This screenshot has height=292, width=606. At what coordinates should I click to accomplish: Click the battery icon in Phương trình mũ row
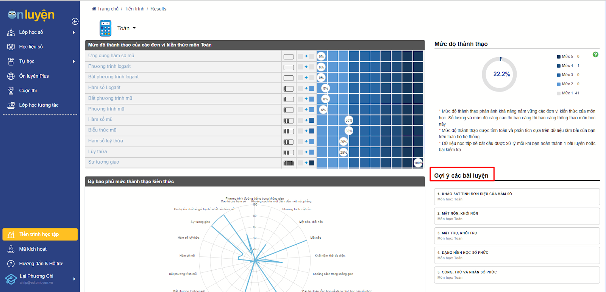point(289,110)
